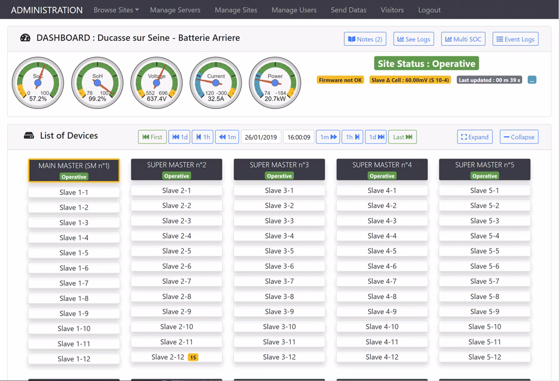Image resolution: width=559 pixels, height=381 pixels.
Task: Select the MAIN MASTER (SM n°1) header
Action: (x=74, y=170)
